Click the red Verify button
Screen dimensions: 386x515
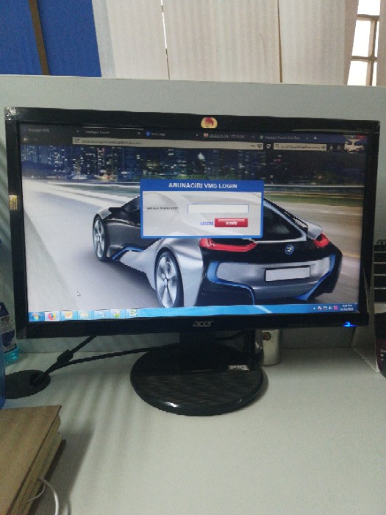pyautogui.click(x=231, y=223)
